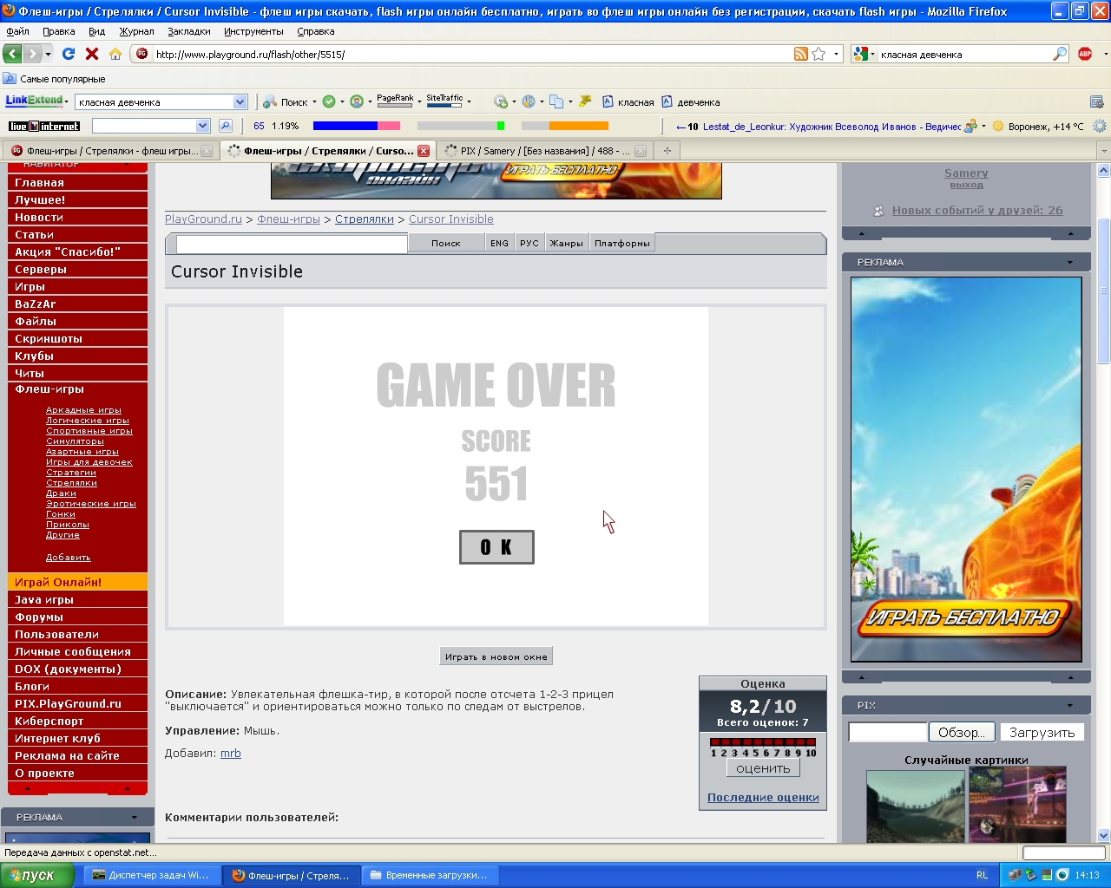Click Играть в новом окне button
The width and height of the screenshot is (1111, 888).
pyautogui.click(x=496, y=656)
